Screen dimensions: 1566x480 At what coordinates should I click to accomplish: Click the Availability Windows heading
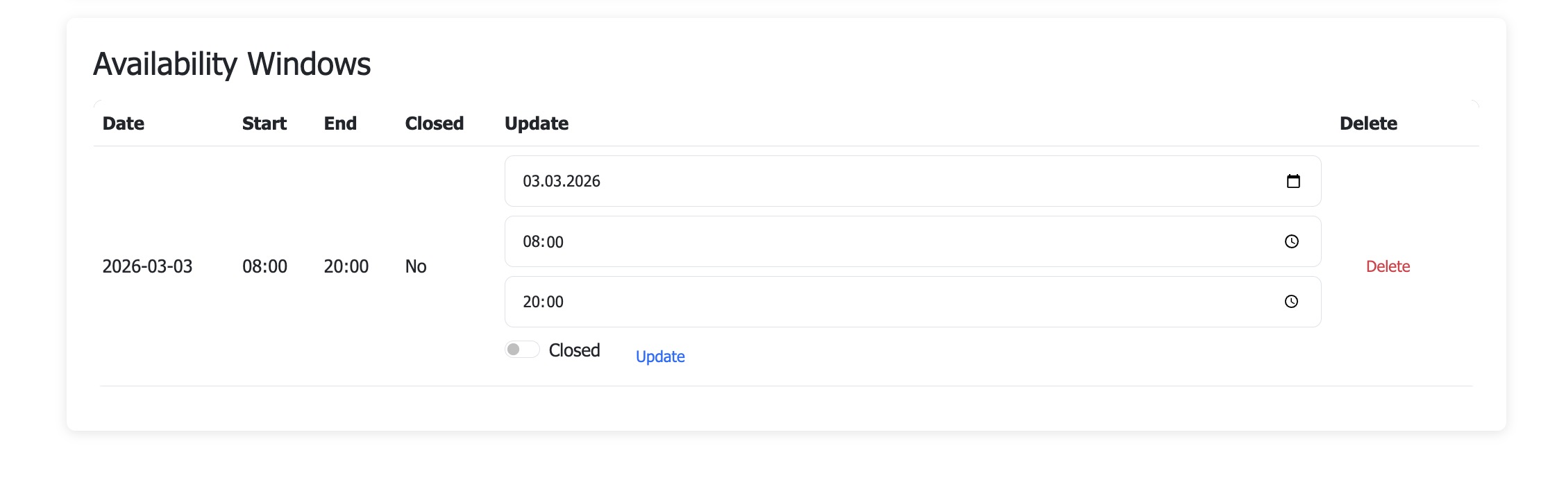(x=232, y=64)
